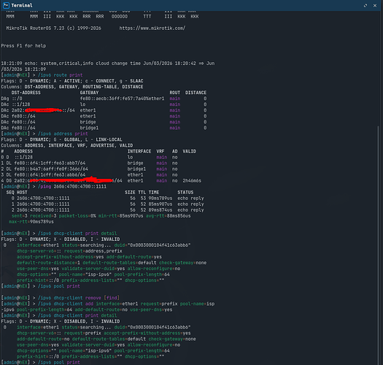Image resolution: width=383 pixels, height=365 pixels.
Task: Click the 'lo' gateway in route table
Action: click(x=83, y=104)
